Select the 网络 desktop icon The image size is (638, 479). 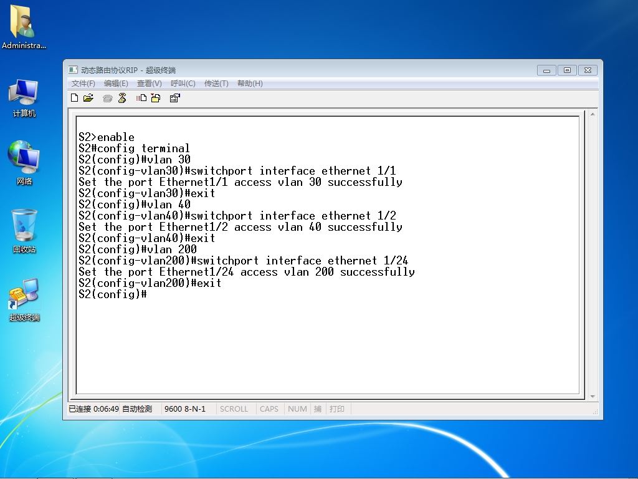[24, 163]
